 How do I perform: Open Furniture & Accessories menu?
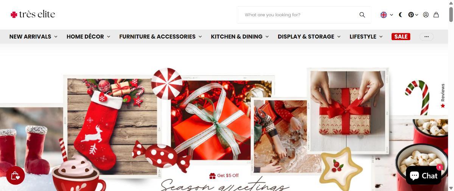click(160, 37)
